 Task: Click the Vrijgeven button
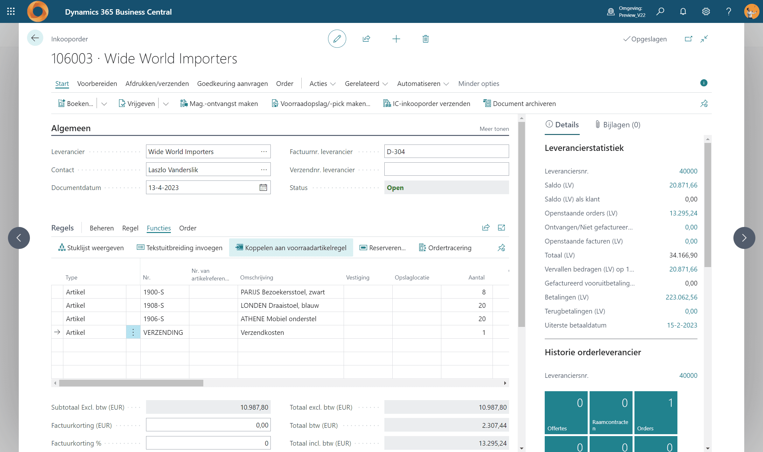click(x=136, y=104)
